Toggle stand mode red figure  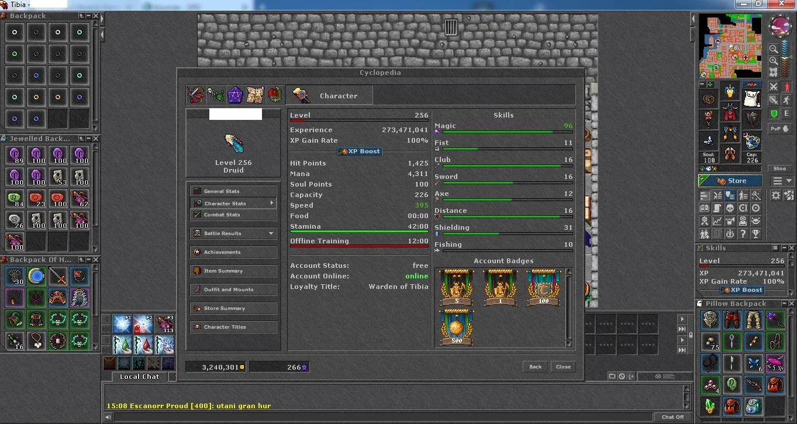(786, 87)
